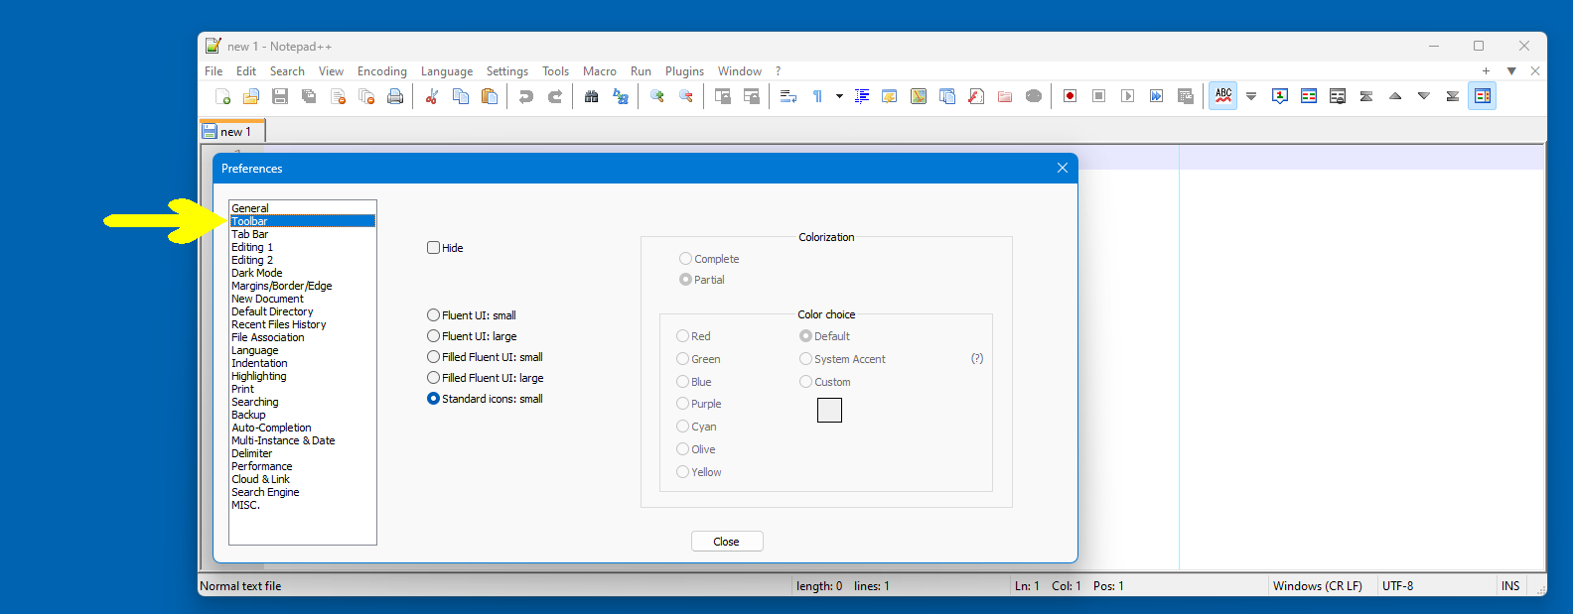Click the Zoom In magnifier icon

[657, 96]
